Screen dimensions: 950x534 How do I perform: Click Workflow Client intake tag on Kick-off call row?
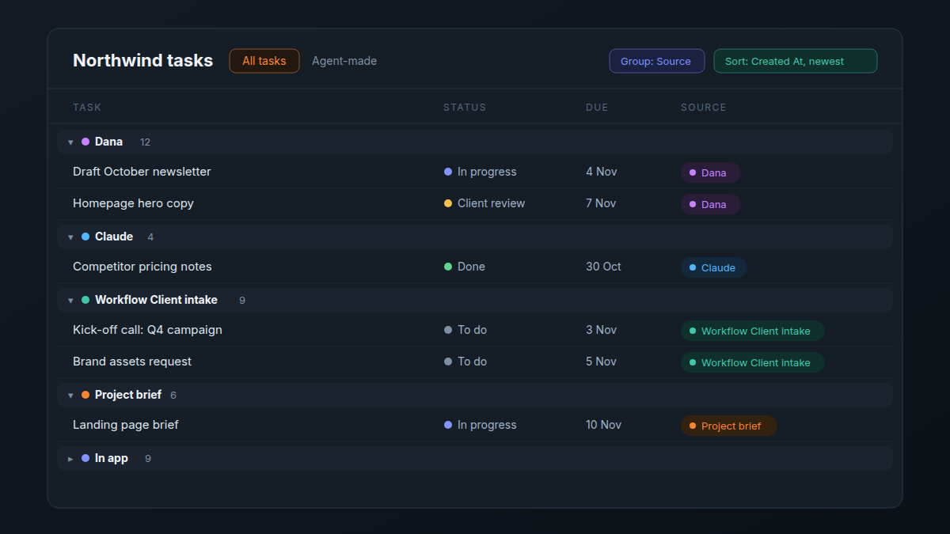pyautogui.click(x=753, y=331)
